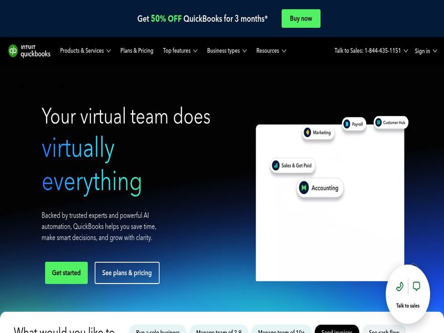Screen dimensions: 444x333
Task: Select the Send invoices tab
Action: [x=336, y=330]
